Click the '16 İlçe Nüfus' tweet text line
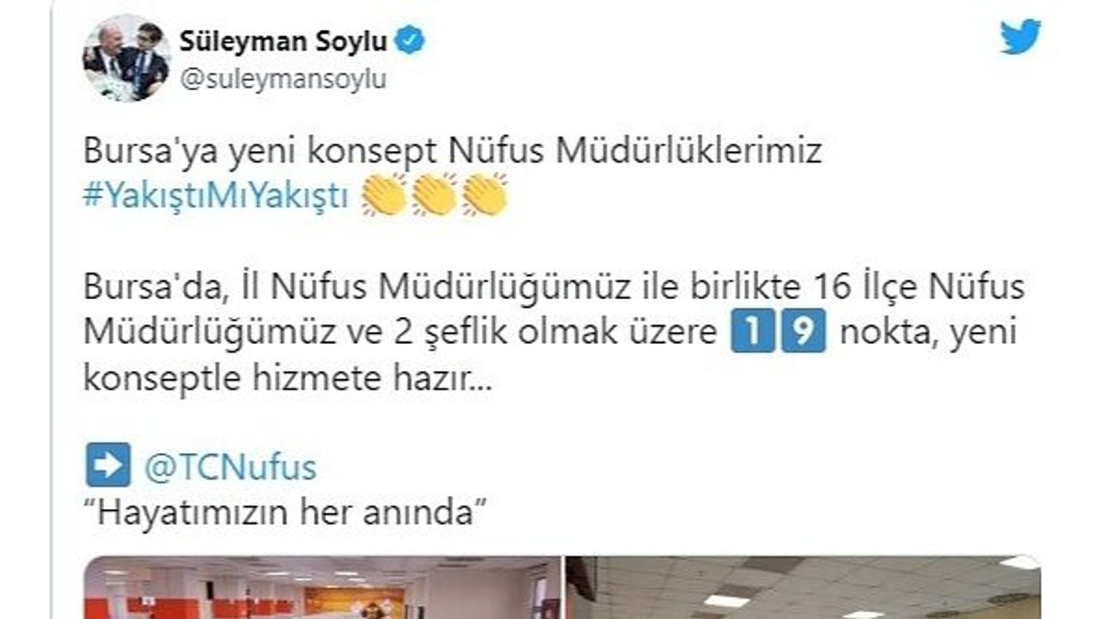This screenshot has height=619, width=1100. 554,288
